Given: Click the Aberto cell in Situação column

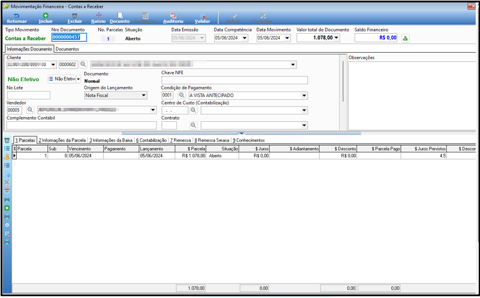Looking at the screenshot, I should pyautogui.click(x=222, y=155).
